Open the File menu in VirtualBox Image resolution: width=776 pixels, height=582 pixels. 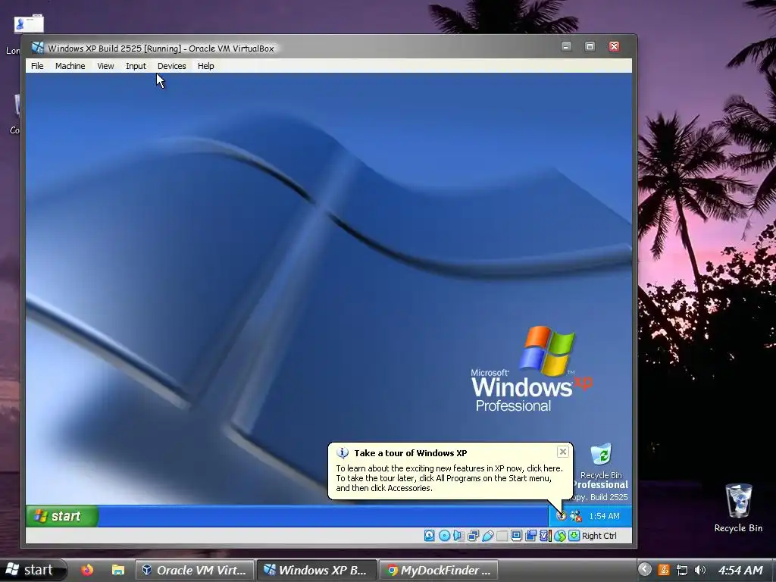coord(37,66)
